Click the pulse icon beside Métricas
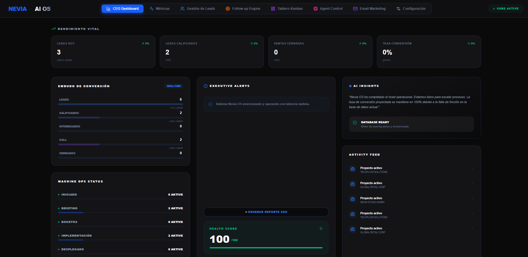Image resolution: width=528 pixels, height=257 pixels. coord(152,9)
